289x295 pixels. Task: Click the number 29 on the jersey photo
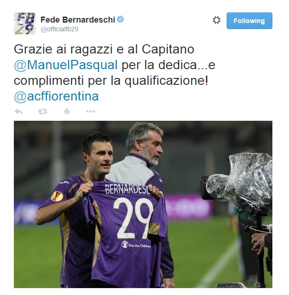(x=133, y=218)
